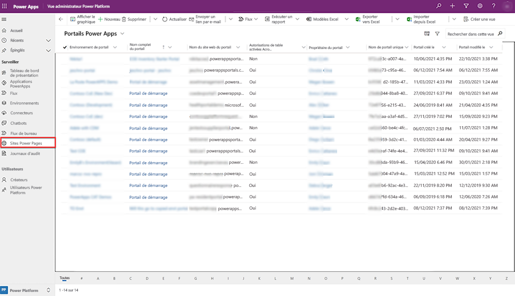515x296 pixels.
Task: Click Supprimer in the command bar
Action: (134, 19)
